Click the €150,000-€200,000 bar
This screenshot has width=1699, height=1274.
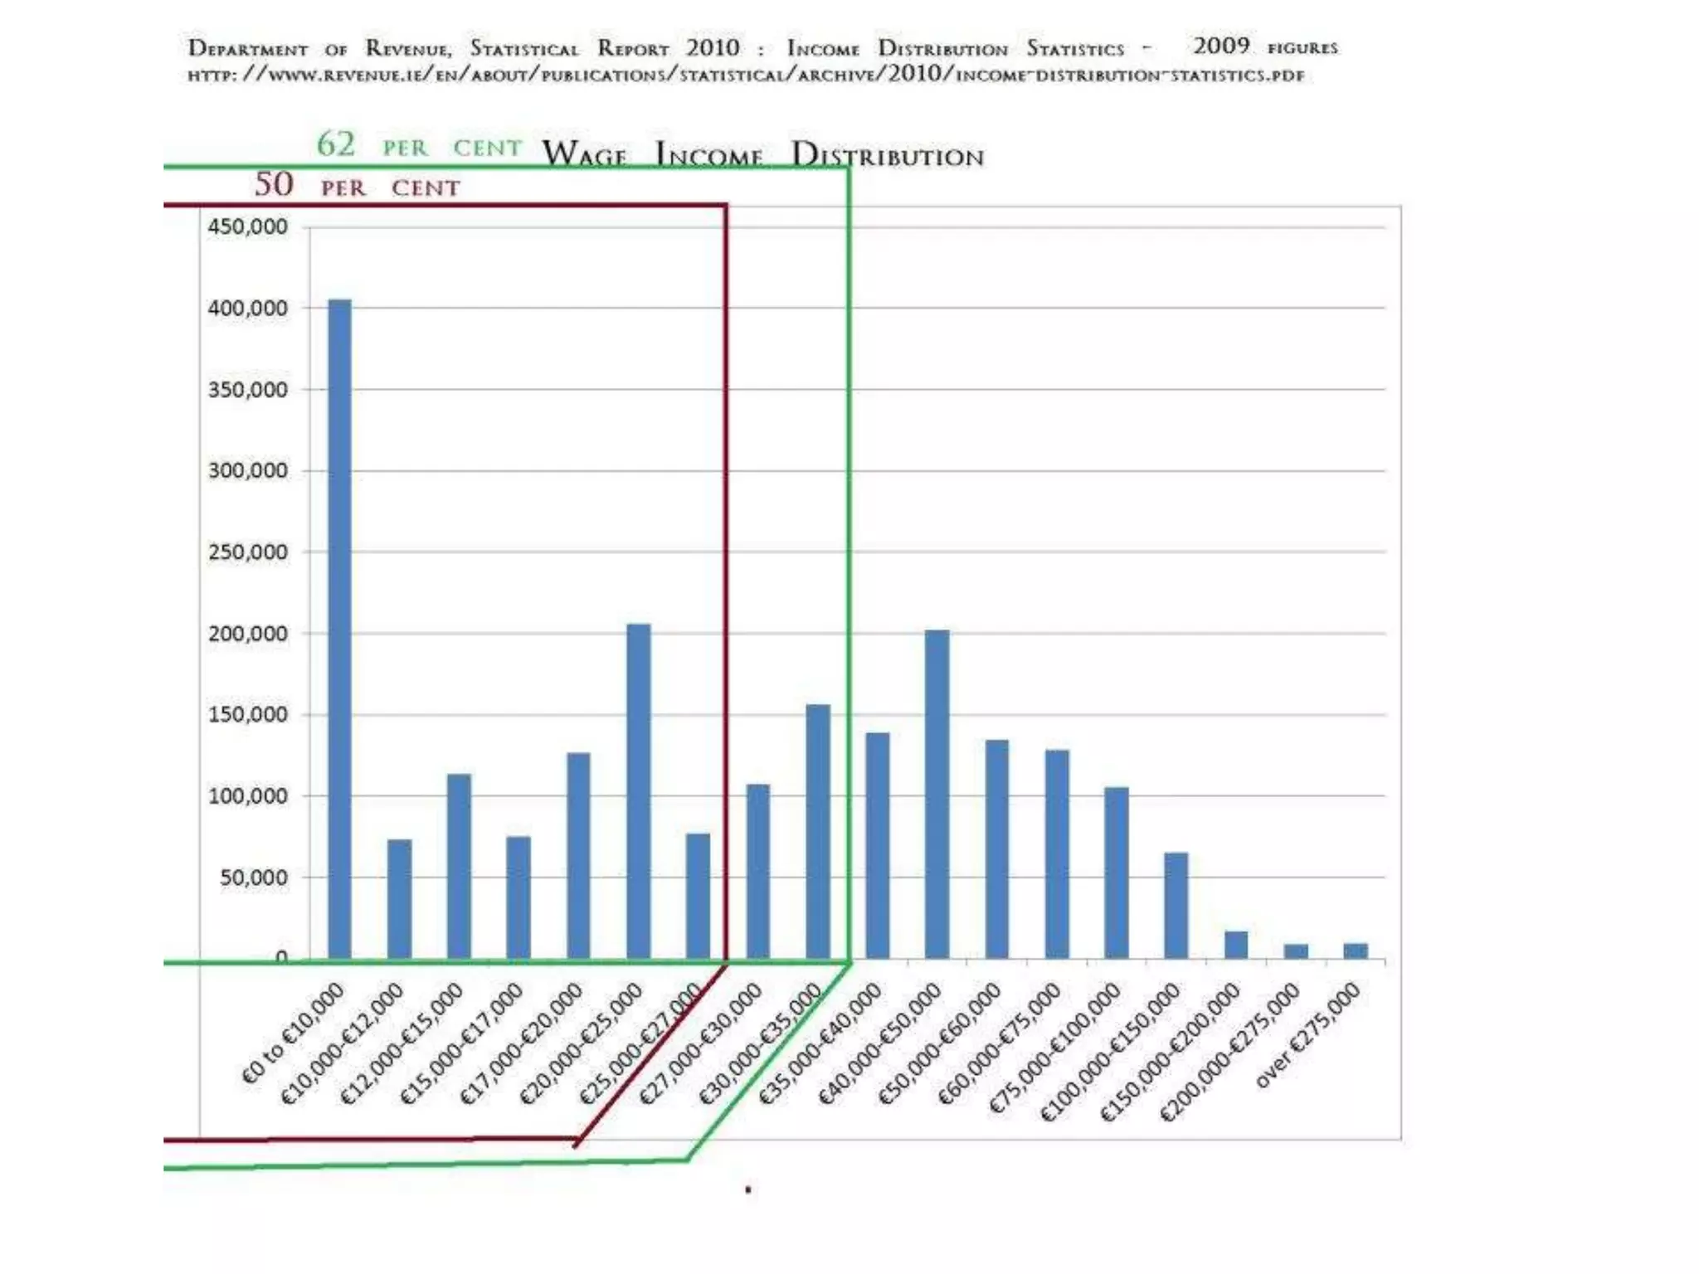[x=1235, y=945]
